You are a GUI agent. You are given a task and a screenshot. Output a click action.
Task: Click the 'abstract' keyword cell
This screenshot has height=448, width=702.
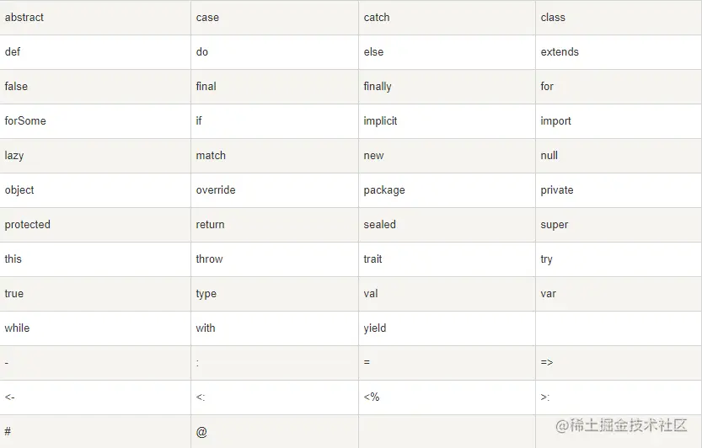pos(24,18)
